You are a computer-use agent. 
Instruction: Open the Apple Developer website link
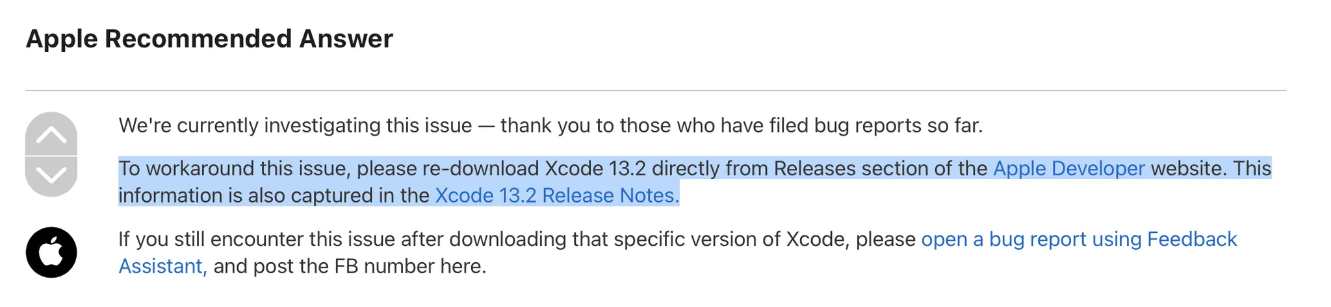(1068, 169)
